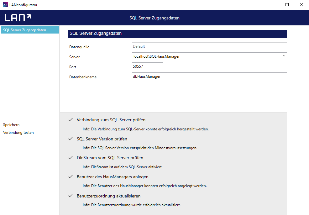Close the LANconfigurator window
Image resolution: width=309 pixels, height=215 pixels.
click(301, 5)
